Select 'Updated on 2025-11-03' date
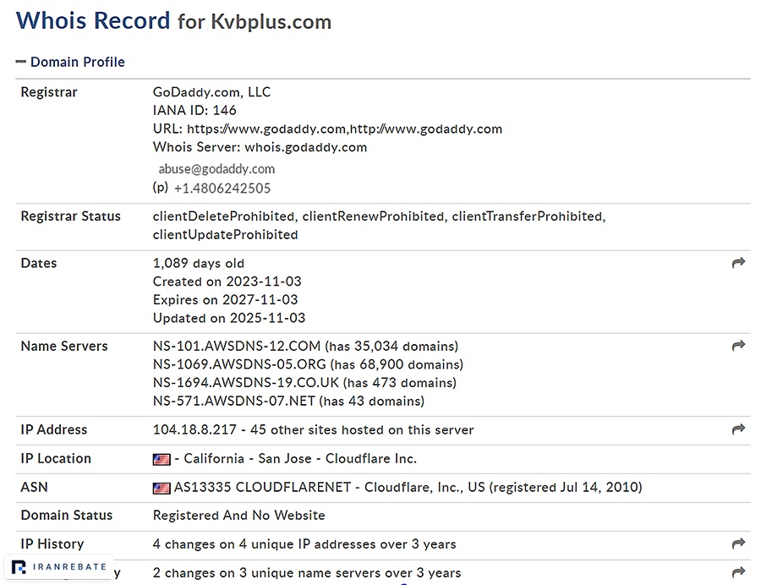761x585 pixels. pos(229,318)
